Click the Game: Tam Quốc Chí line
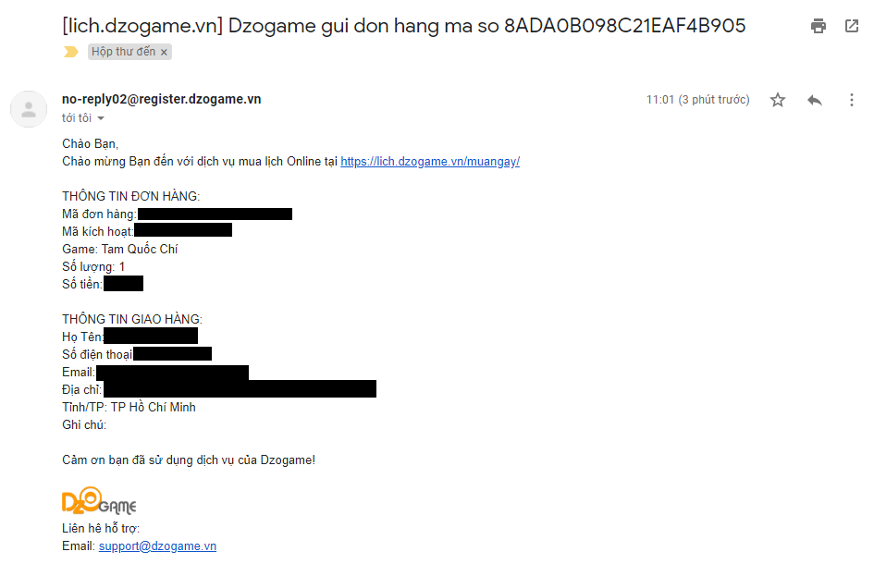This screenshot has height=576, width=874. click(x=120, y=249)
